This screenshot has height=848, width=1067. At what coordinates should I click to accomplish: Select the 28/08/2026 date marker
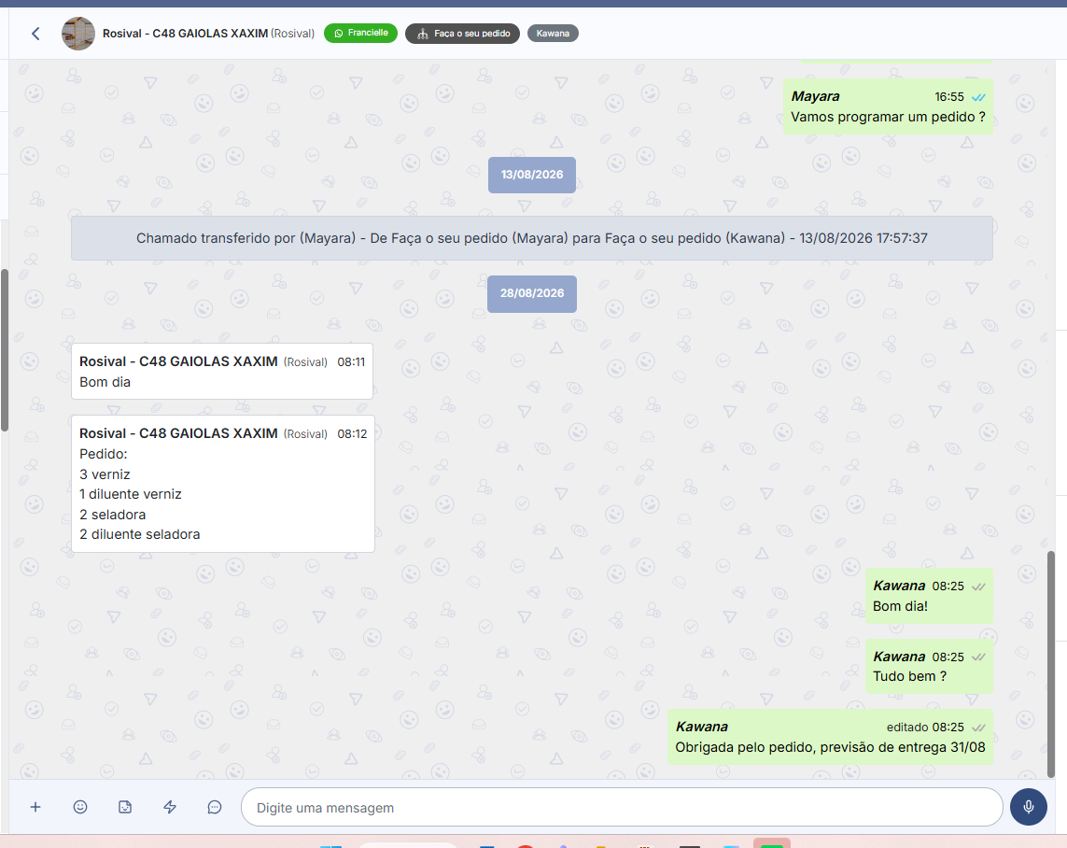(532, 293)
